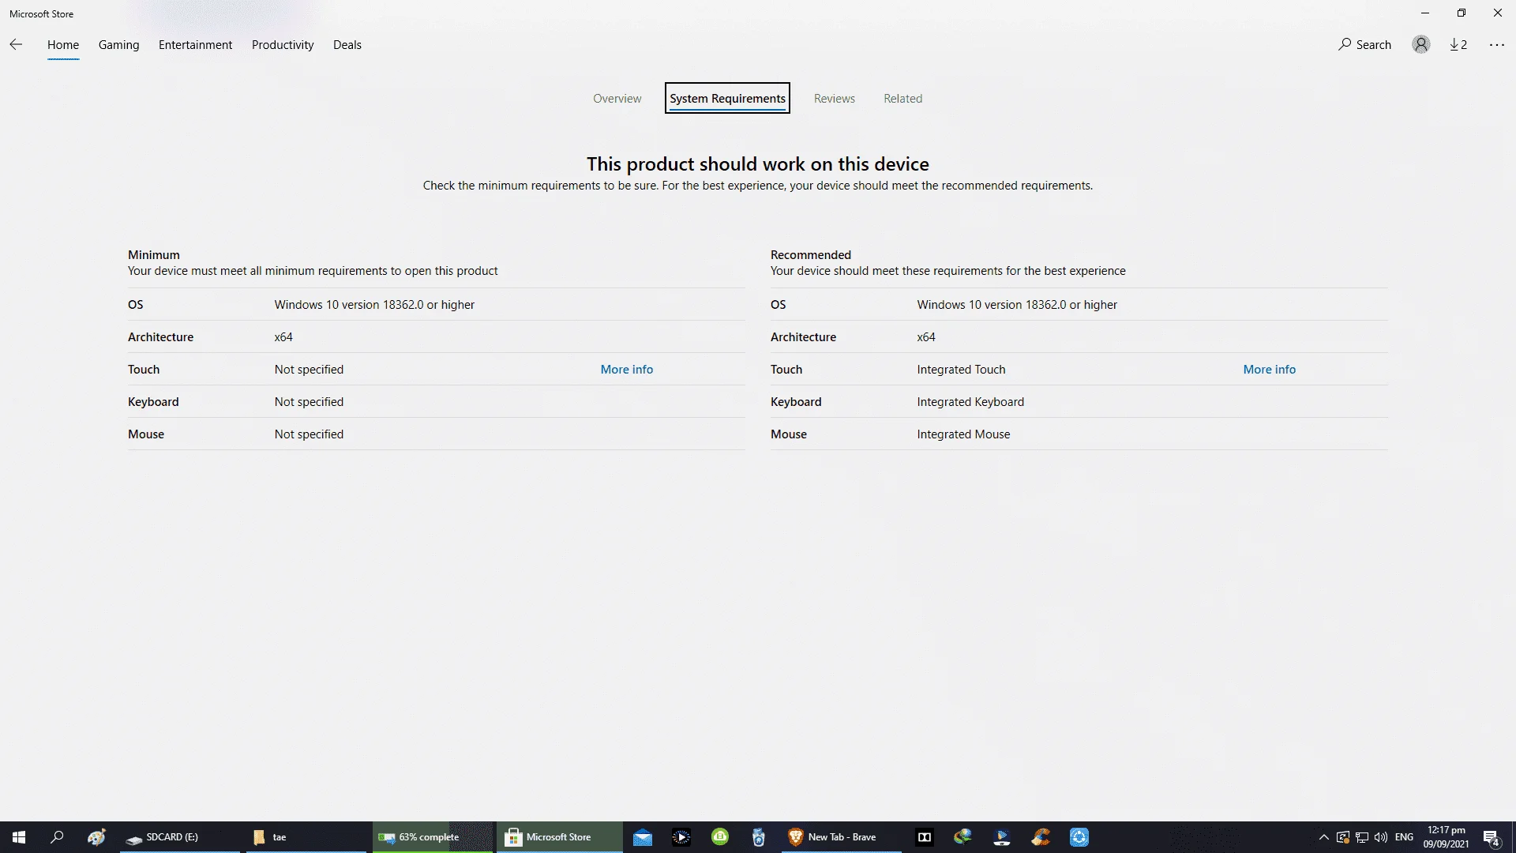Open the clock showing 12:17 pm
This screenshot has width=1516, height=853.
(x=1447, y=837)
